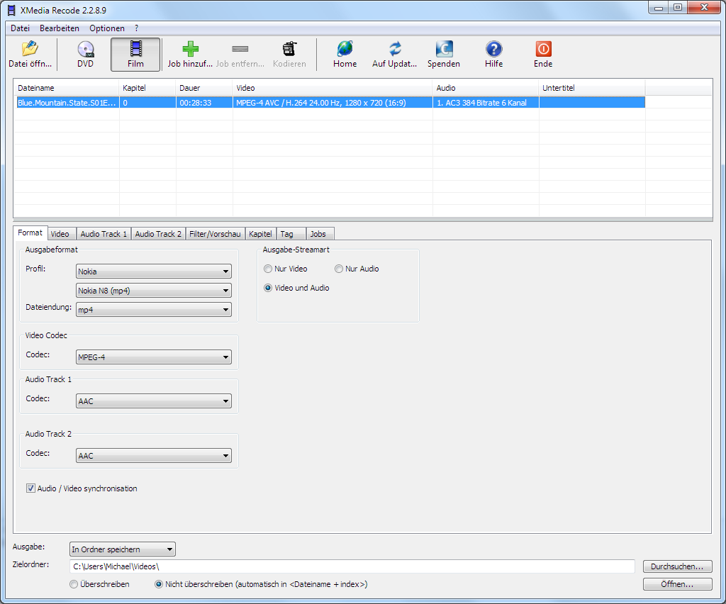Screen dimensions: 726x604
Task: Click the DVD disc toolbar icon
Action: pyautogui.click(x=86, y=49)
